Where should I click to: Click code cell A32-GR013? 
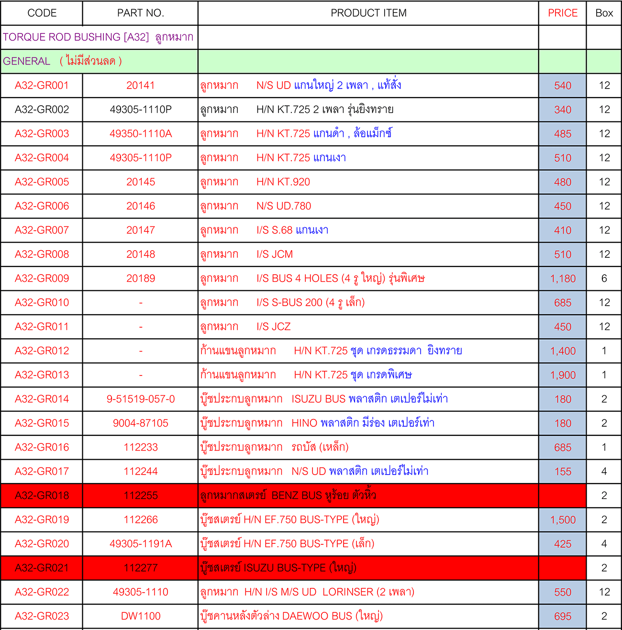click(x=42, y=375)
